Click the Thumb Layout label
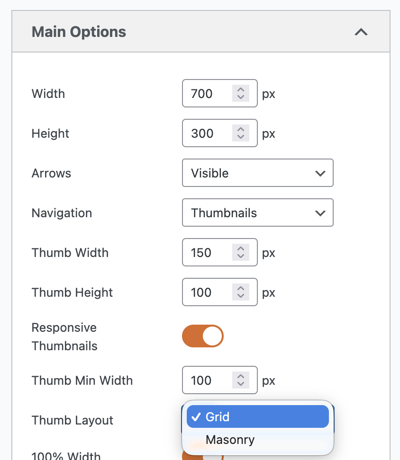400x460 pixels. pos(73,420)
